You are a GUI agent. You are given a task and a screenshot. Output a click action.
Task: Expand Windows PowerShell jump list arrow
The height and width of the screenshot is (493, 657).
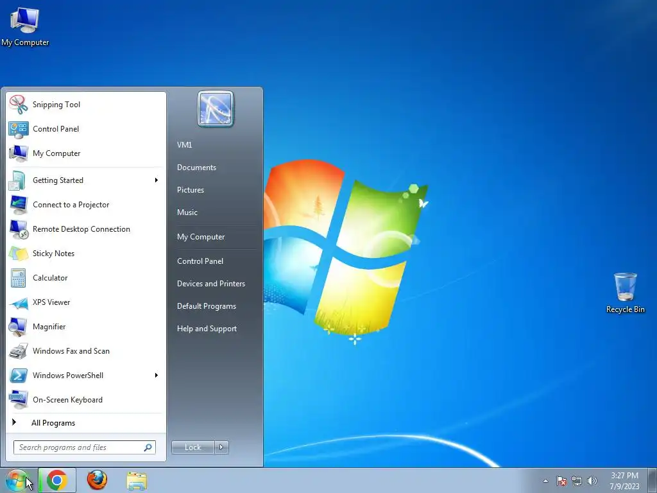pos(157,375)
